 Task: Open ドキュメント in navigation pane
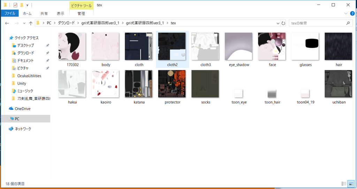25,60
